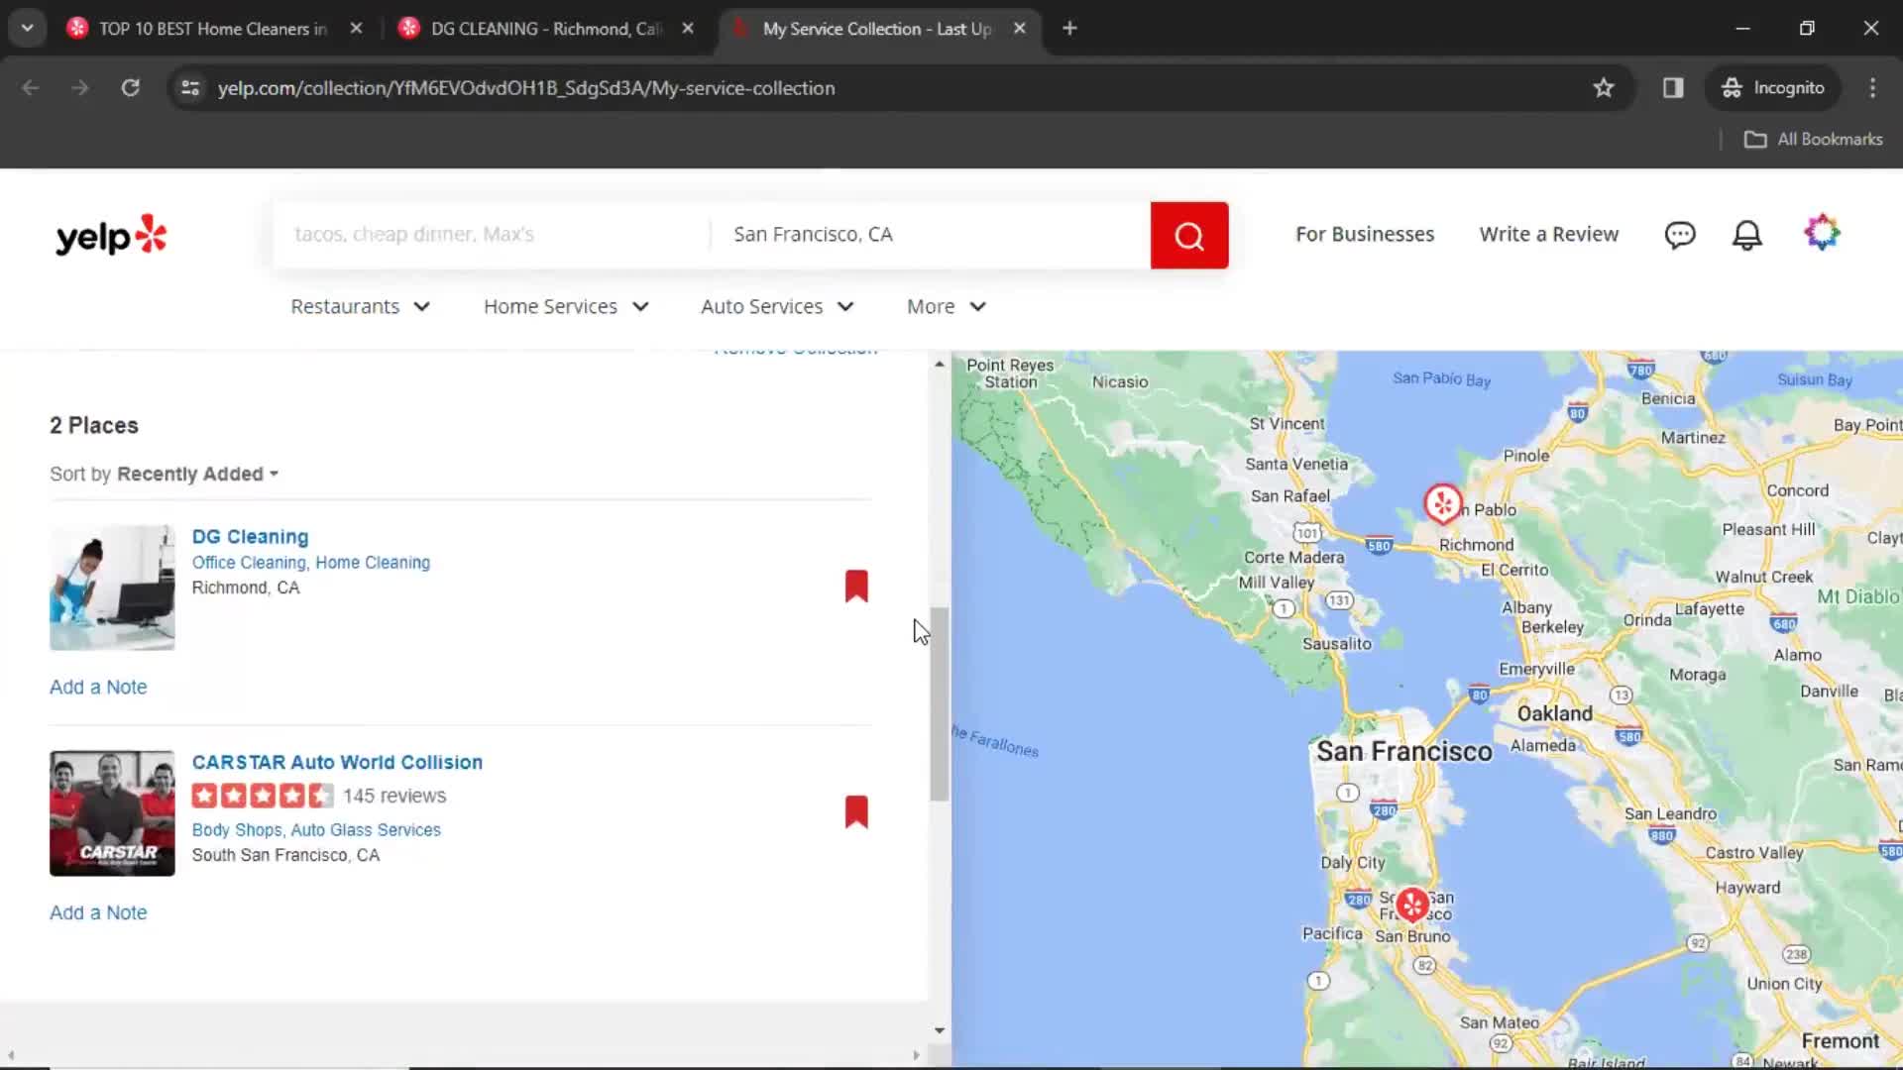Click Office Cleaning category link
Image resolution: width=1903 pixels, height=1070 pixels.
(x=249, y=563)
